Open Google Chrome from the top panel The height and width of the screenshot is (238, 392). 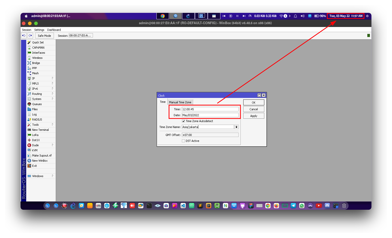coord(163,16)
